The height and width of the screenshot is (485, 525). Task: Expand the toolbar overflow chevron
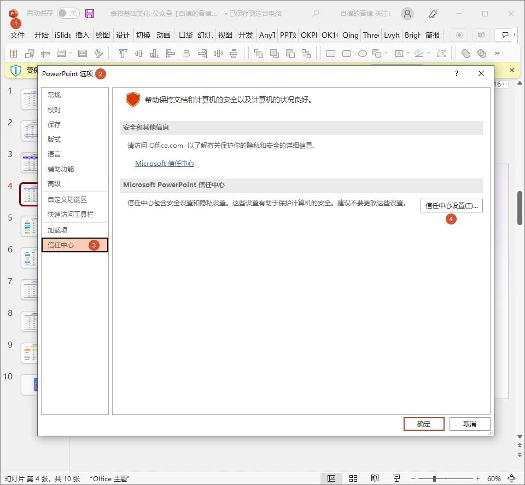coord(497,54)
